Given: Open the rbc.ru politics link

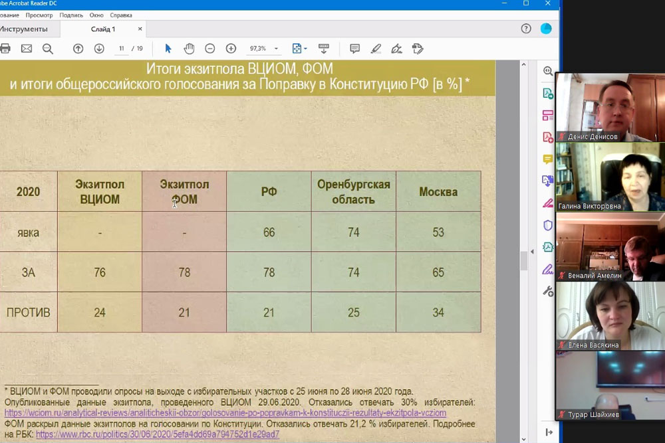Looking at the screenshot, I should [158, 434].
